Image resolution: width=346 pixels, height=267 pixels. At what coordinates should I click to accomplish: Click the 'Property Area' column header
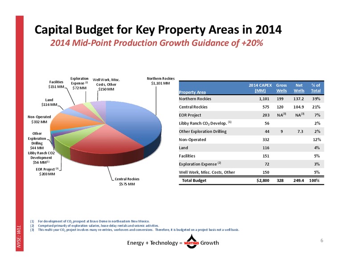(192, 92)
